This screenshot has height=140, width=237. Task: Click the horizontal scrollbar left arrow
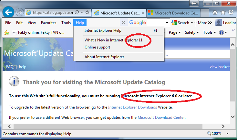[x=9, y=126]
